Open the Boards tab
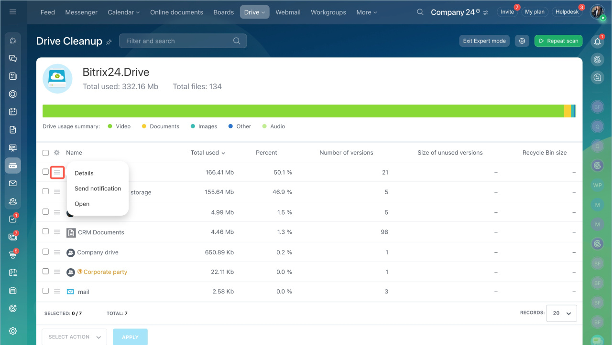Viewport: 612px width, 345px height. pyautogui.click(x=224, y=12)
